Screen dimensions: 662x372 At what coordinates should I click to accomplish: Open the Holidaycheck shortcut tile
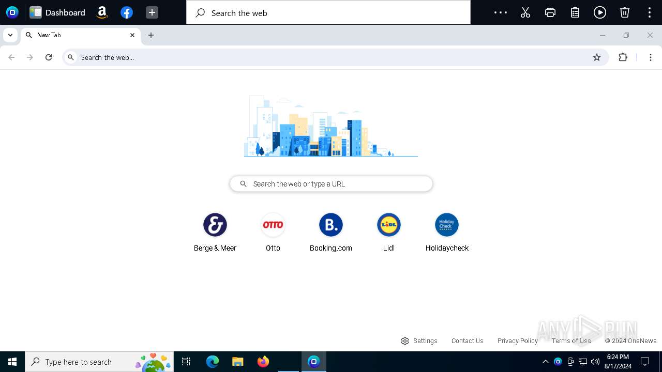[447, 233]
